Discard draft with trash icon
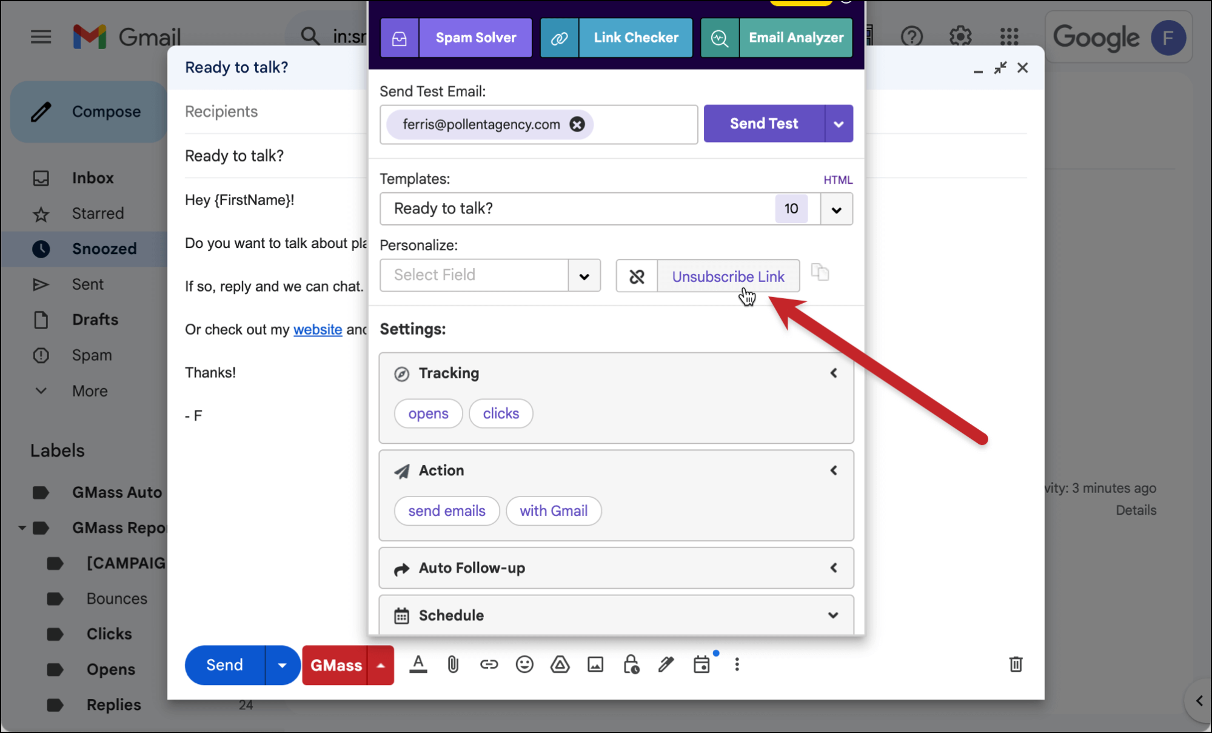This screenshot has height=733, width=1212. [1016, 664]
